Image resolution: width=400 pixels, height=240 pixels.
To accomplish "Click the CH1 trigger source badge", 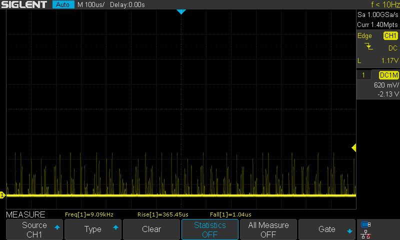I will click(390, 35).
